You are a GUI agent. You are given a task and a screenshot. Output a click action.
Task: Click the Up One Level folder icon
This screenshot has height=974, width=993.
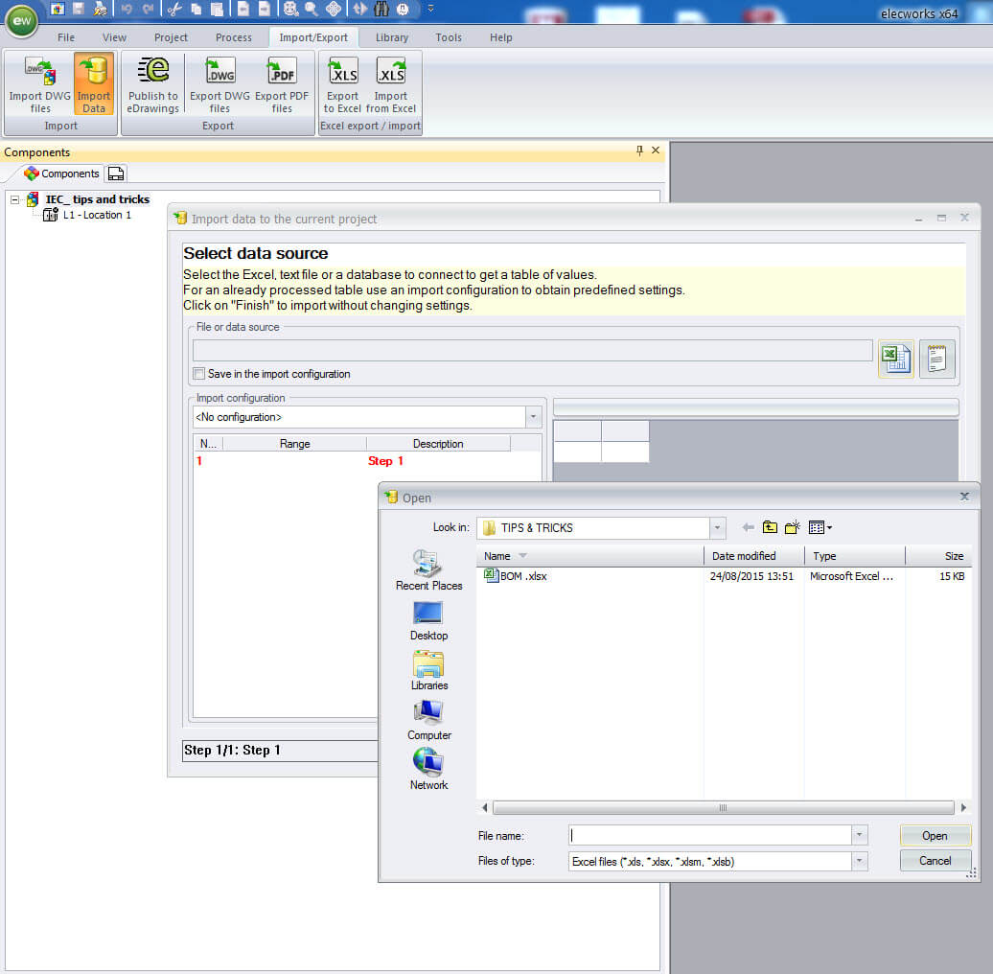pyautogui.click(x=770, y=527)
